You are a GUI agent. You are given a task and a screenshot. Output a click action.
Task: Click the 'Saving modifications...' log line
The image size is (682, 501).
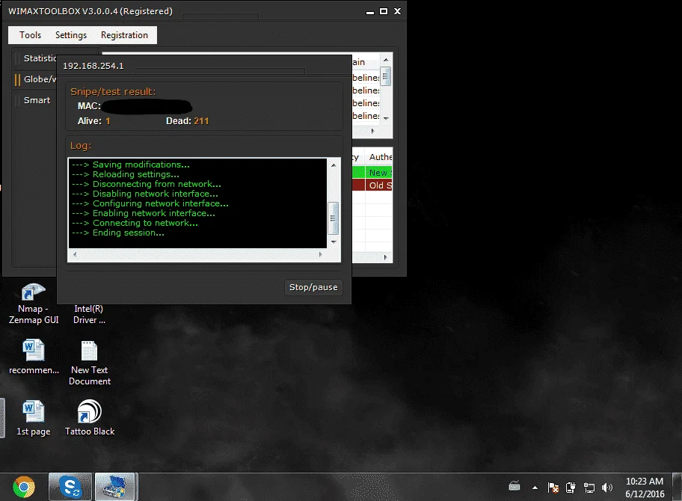131,165
